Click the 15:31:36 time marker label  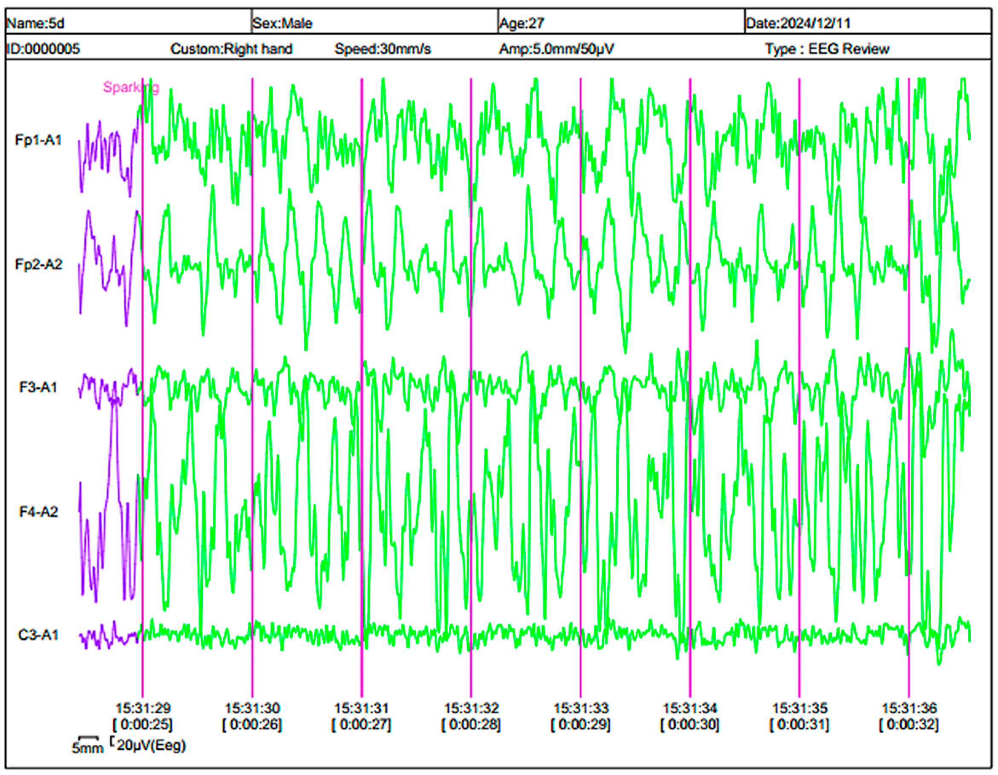909,709
